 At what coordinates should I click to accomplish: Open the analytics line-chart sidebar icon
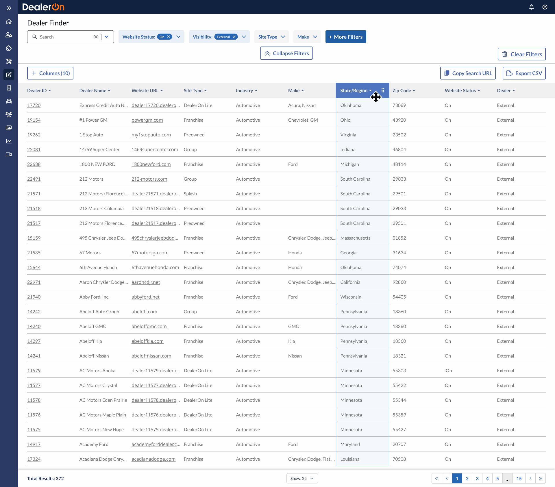click(9, 141)
